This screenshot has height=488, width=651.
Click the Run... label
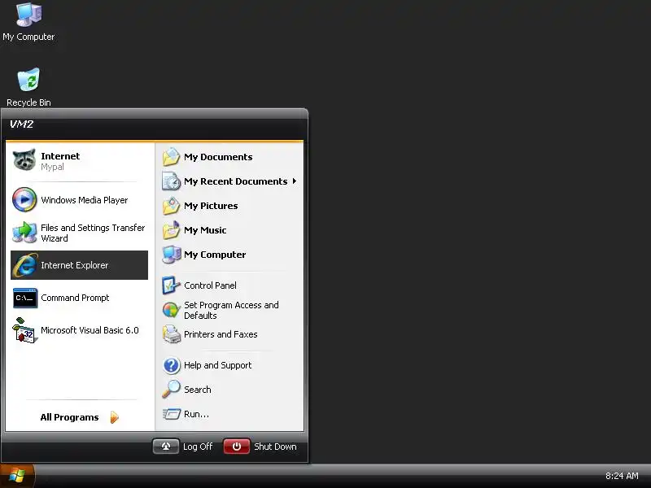(196, 414)
